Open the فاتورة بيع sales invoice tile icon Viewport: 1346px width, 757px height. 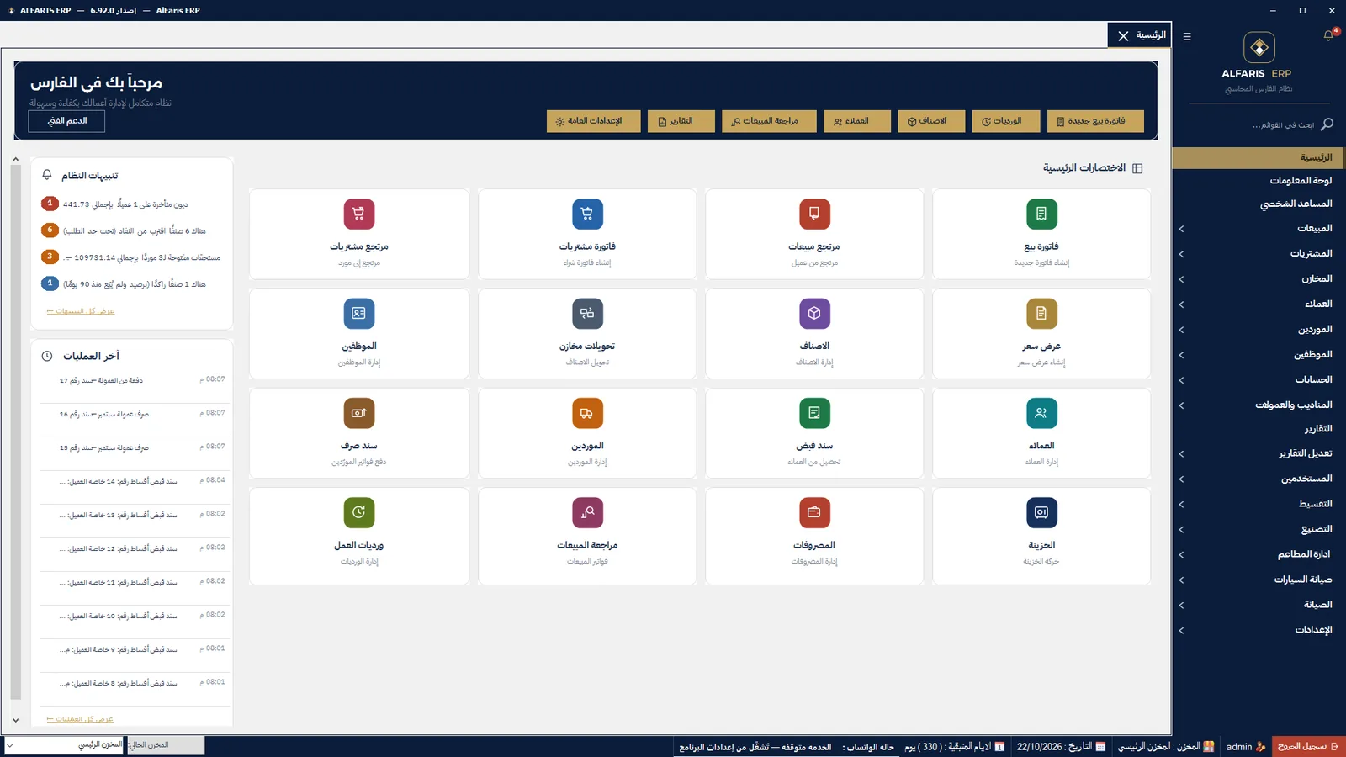coord(1041,214)
